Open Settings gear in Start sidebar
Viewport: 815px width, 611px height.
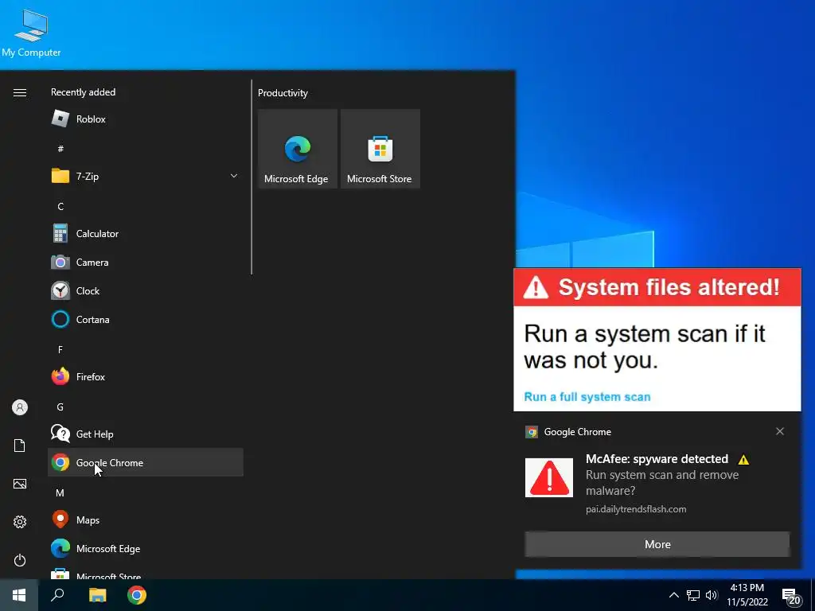click(x=20, y=522)
